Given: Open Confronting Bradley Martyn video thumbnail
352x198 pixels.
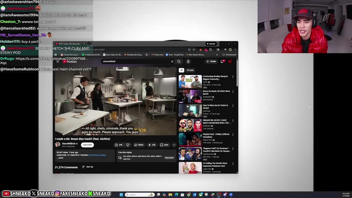Looking at the screenshot, I should [190, 81].
